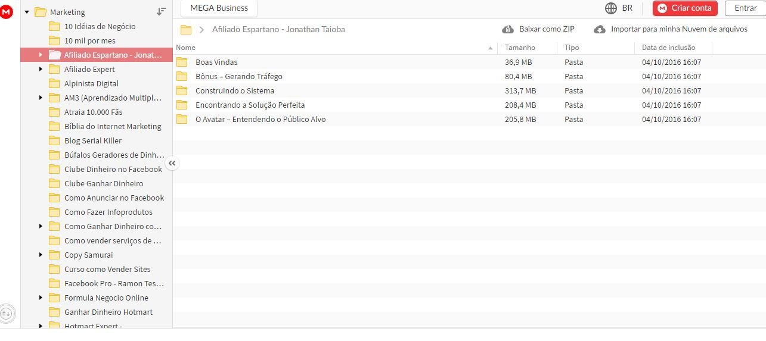766x341 pixels.
Task: Expand the Hotmart Expert tree arrow
Action: [41, 326]
